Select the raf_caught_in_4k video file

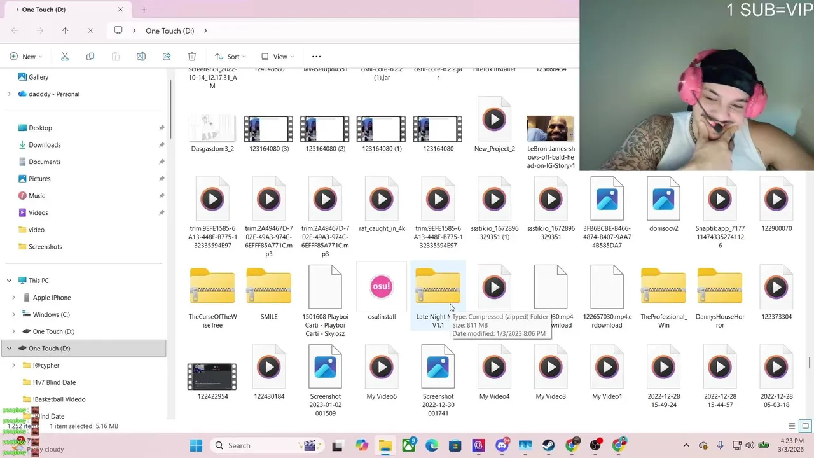(382, 205)
